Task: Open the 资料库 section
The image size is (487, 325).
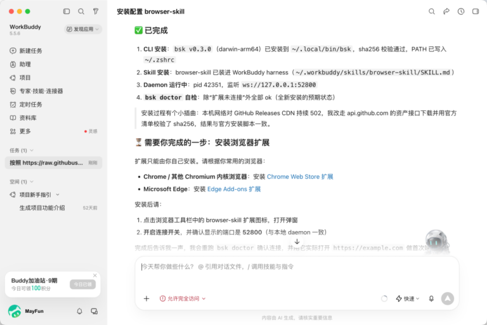Action: click(53, 117)
